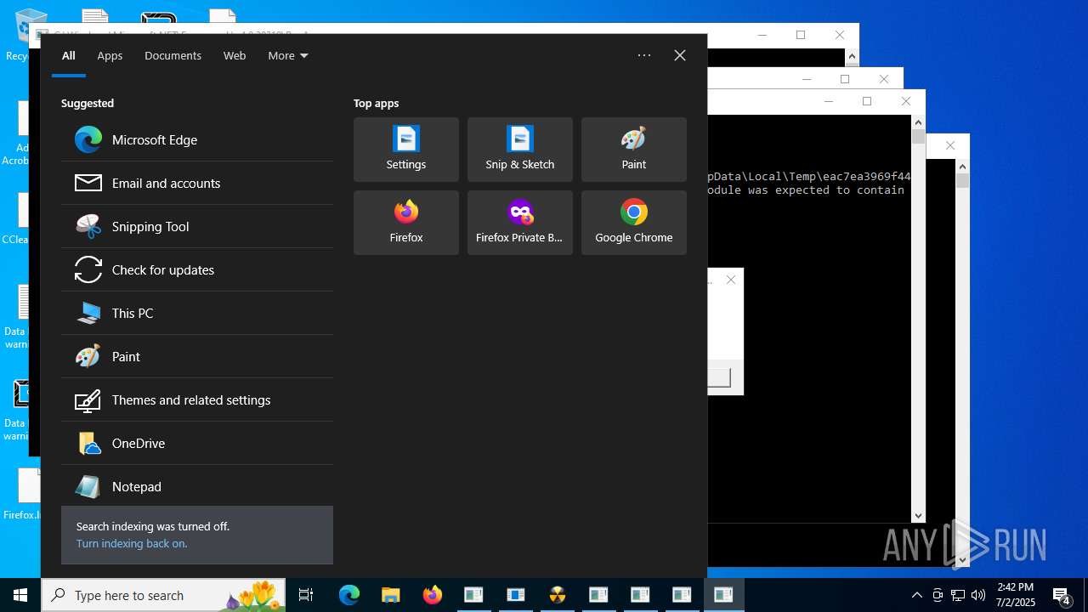Open Settings tile in Top apps
This screenshot has height=612, width=1088.
coord(406,150)
